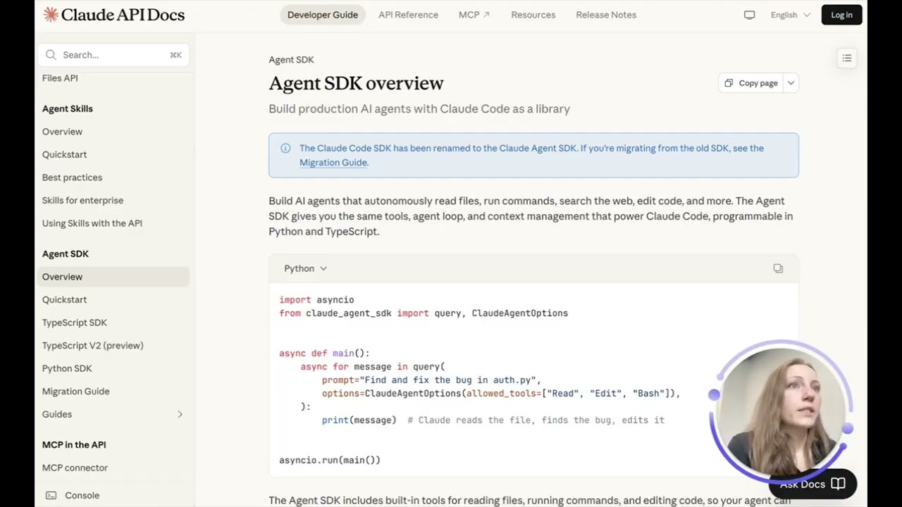The width and height of the screenshot is (902, 507).
Task: Select the highlighted Agent SDK Overview item
Action: click(x=113, y=277)
